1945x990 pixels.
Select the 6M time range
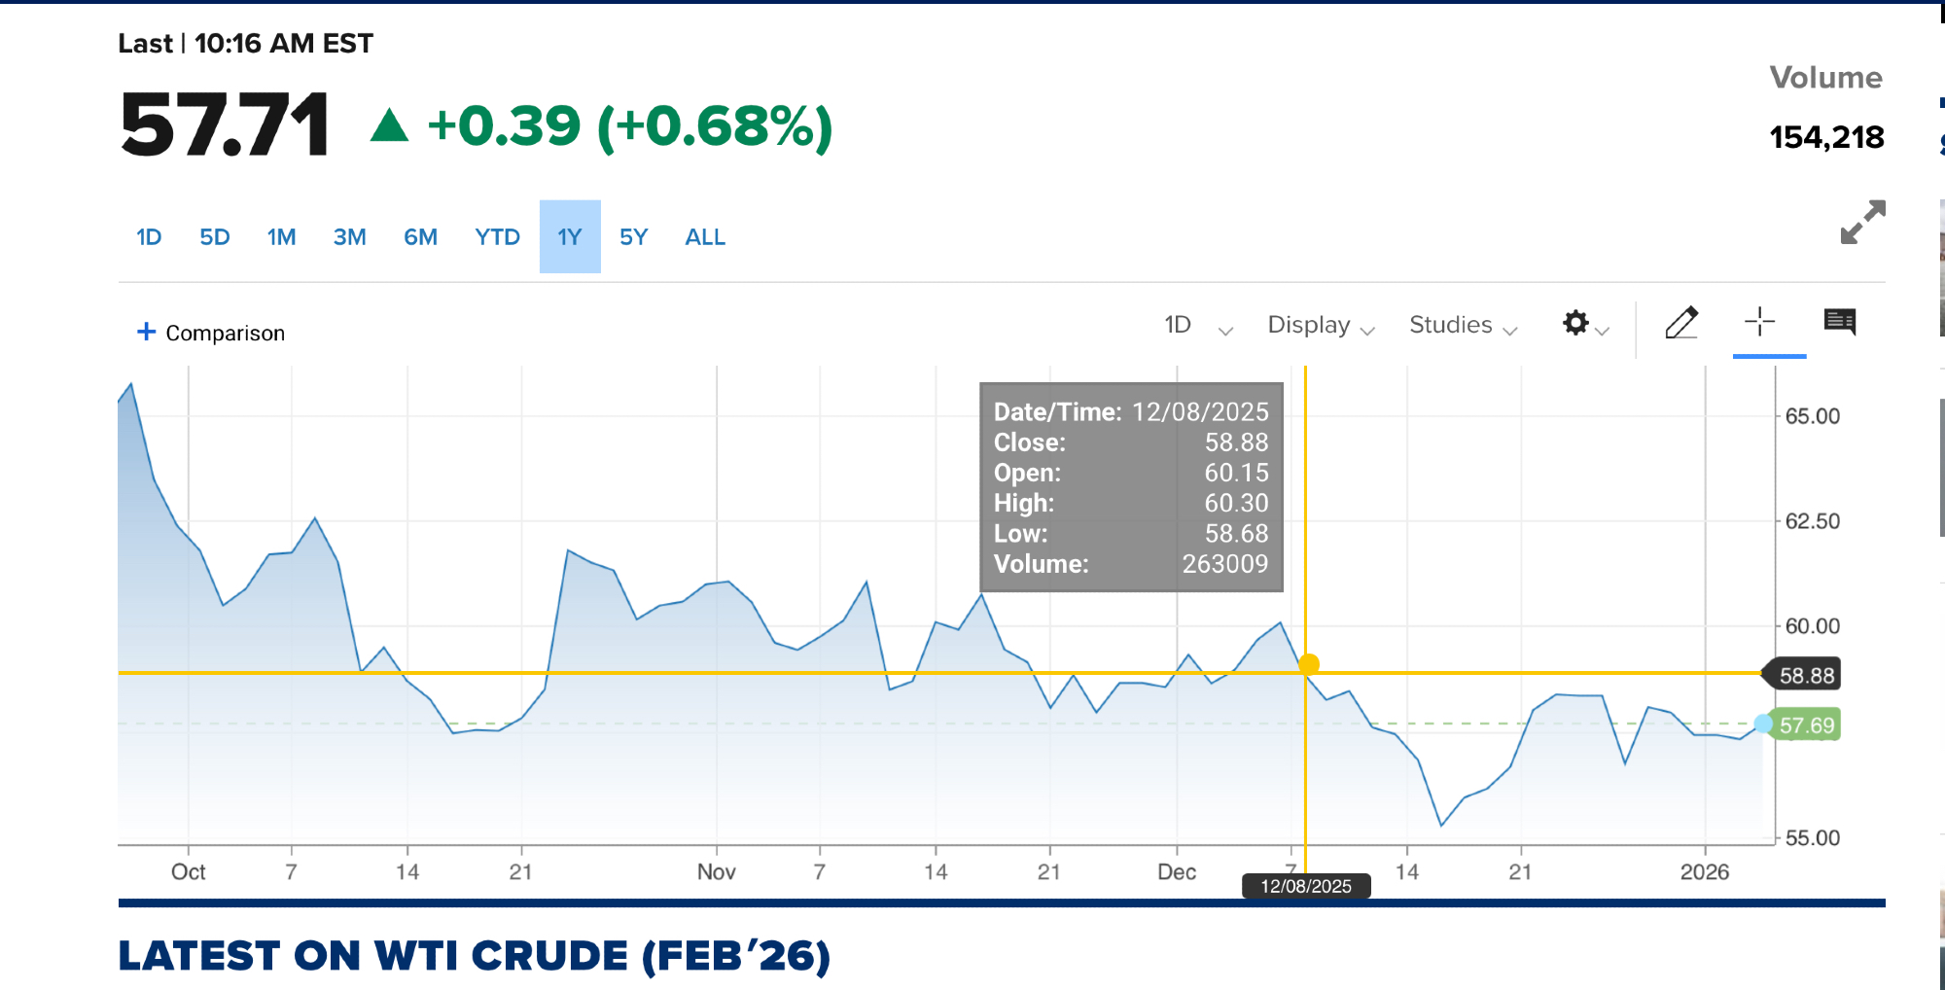pos(420,237)
